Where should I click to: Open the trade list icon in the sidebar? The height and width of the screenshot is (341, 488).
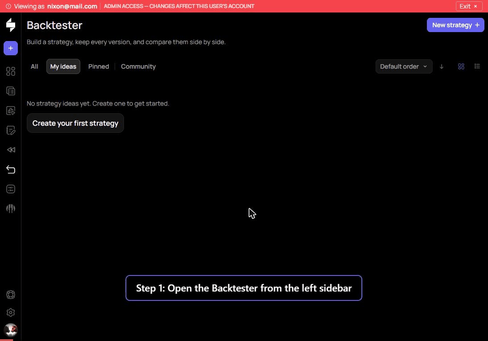(x=11, y=91)
